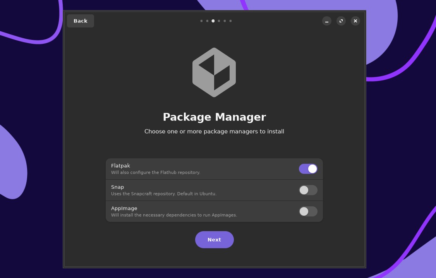436x278 pixels.
Task: Select the Flatpak row label
Action: [120, 166]
